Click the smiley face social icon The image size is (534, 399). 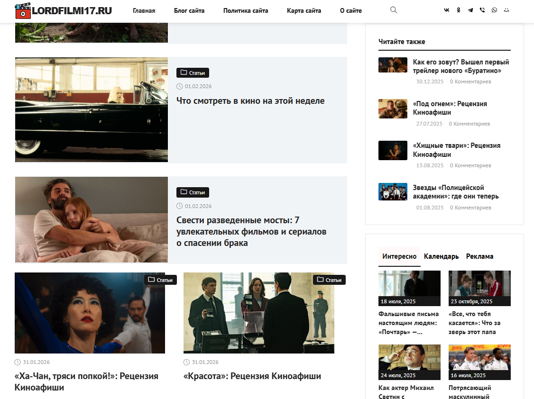(506, 10)
